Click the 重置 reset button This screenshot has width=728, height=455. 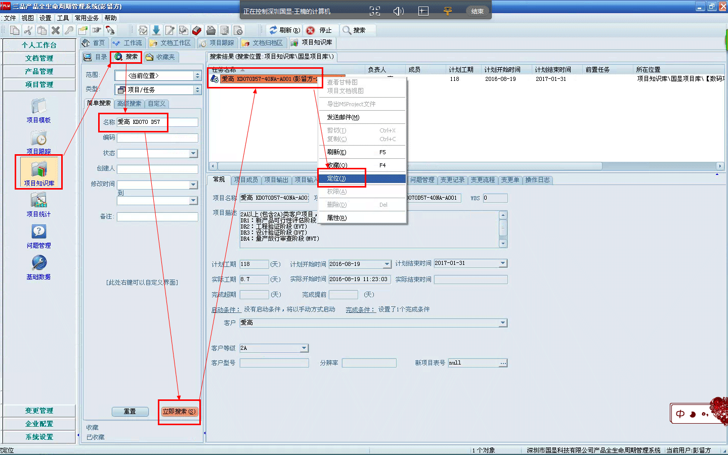tap(130, 412)
